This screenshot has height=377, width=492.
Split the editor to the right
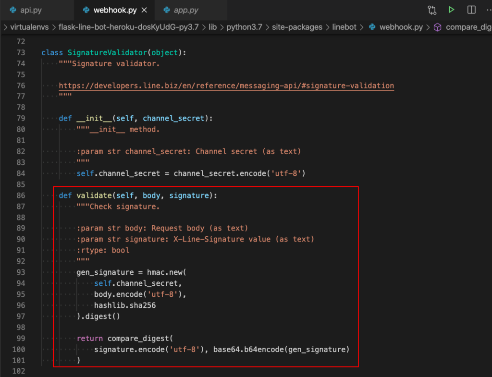click(x=471, y=10)
